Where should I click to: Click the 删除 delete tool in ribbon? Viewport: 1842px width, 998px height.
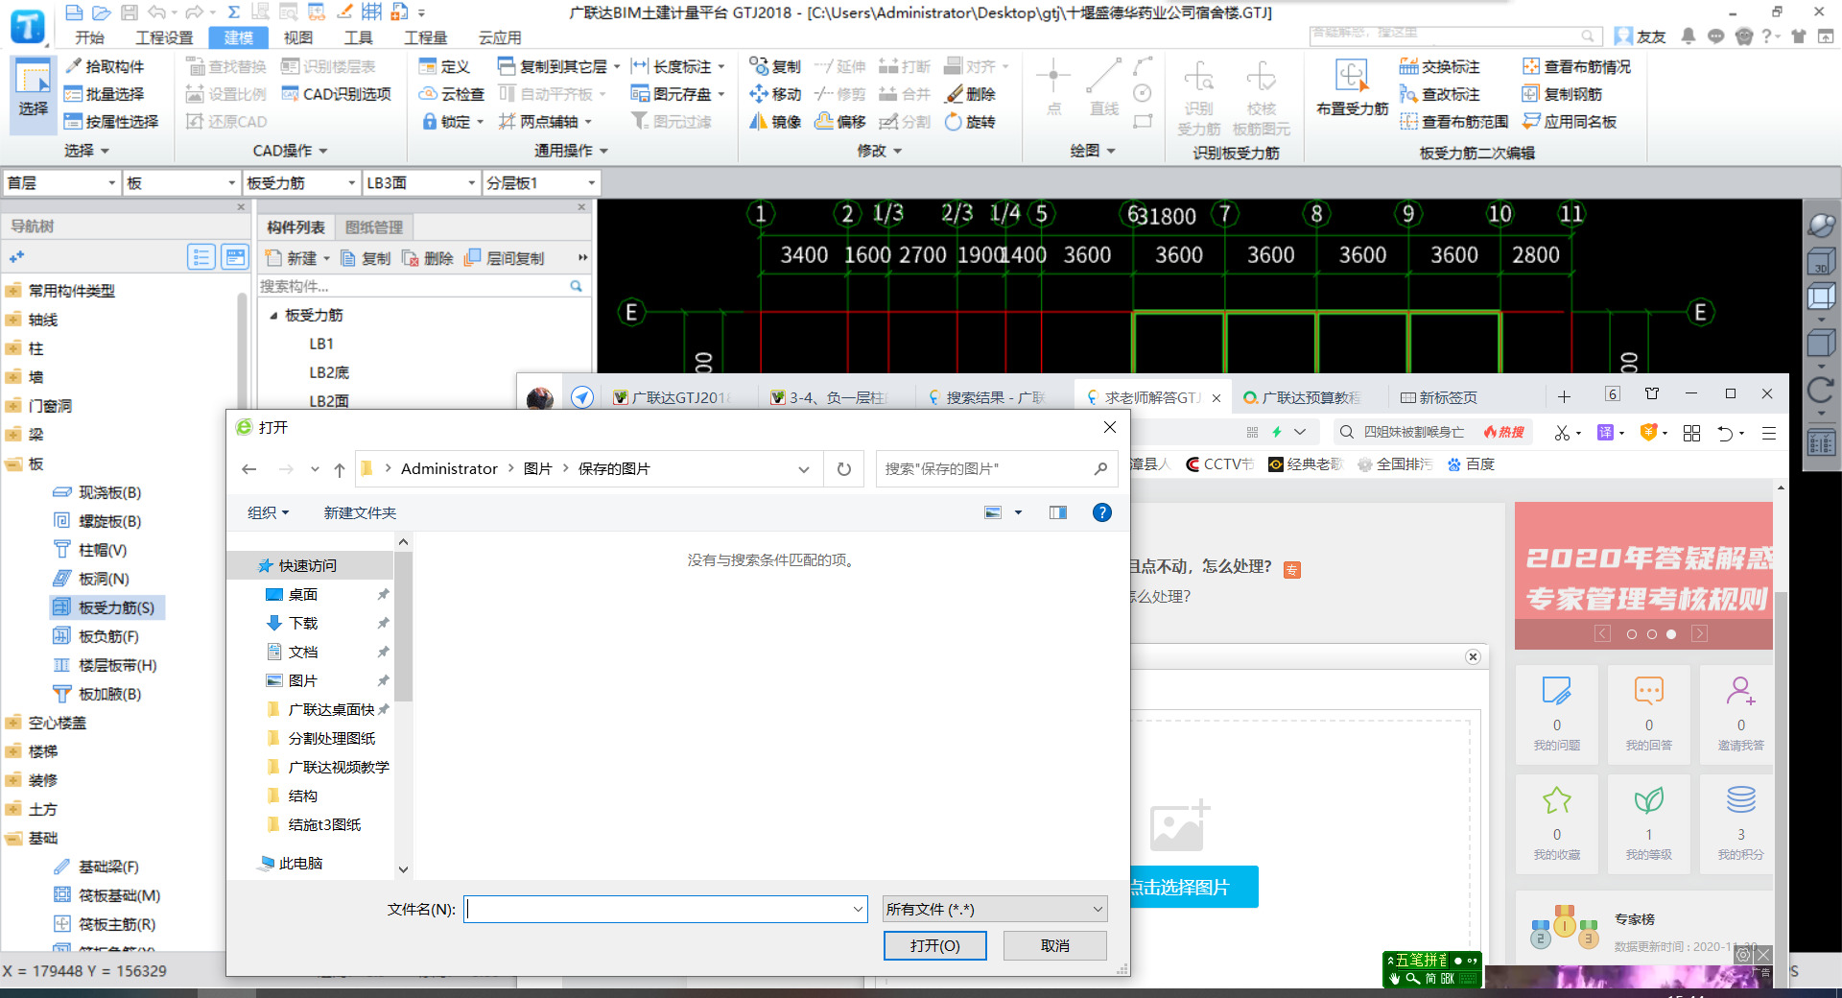pyautogui.click(x=971, y=94)
